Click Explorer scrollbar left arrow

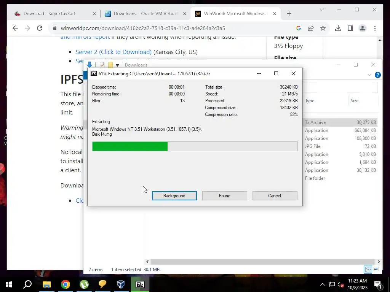[x=147, y=262]
